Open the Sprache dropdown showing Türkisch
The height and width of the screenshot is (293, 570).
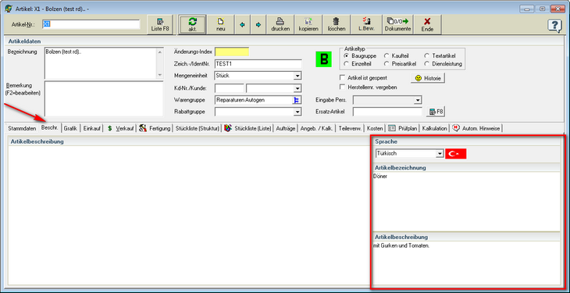440,154
